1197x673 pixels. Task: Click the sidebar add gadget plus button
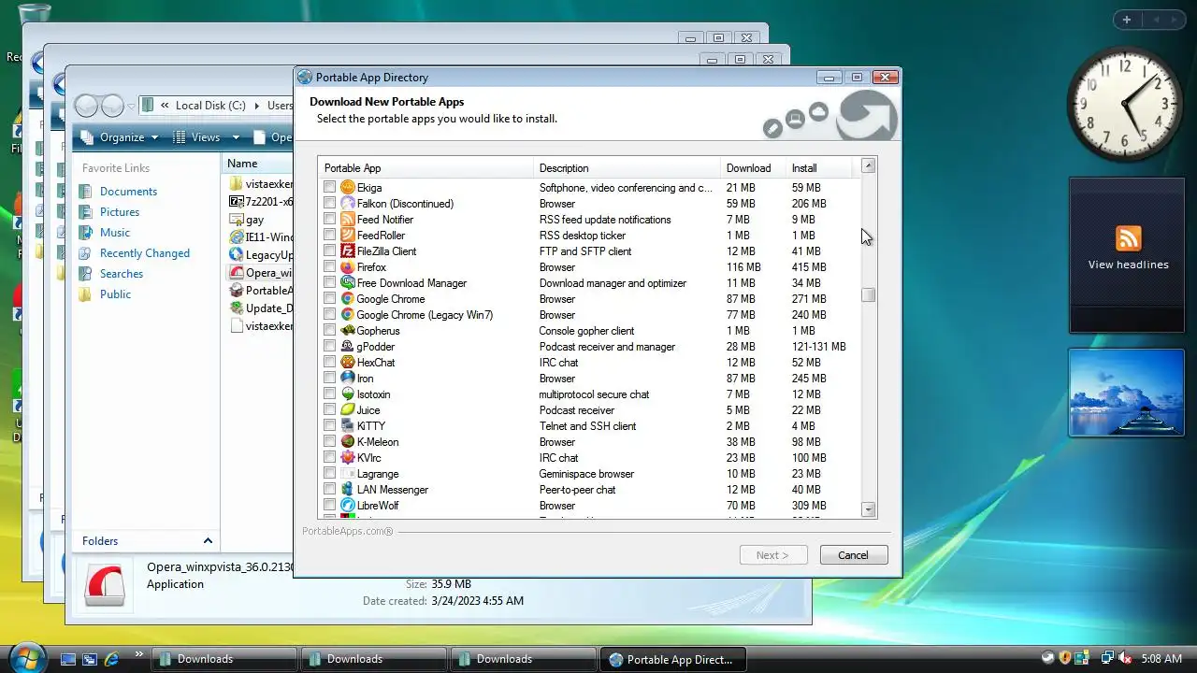[x=1127, y=20]
